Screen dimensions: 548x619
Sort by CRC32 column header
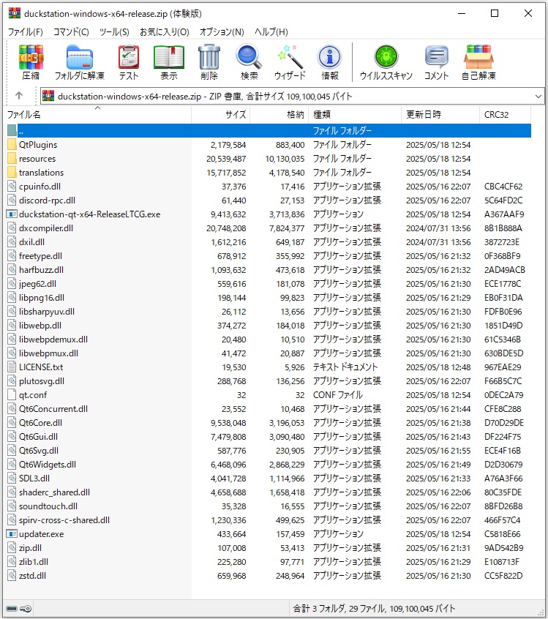coord(505,114)
